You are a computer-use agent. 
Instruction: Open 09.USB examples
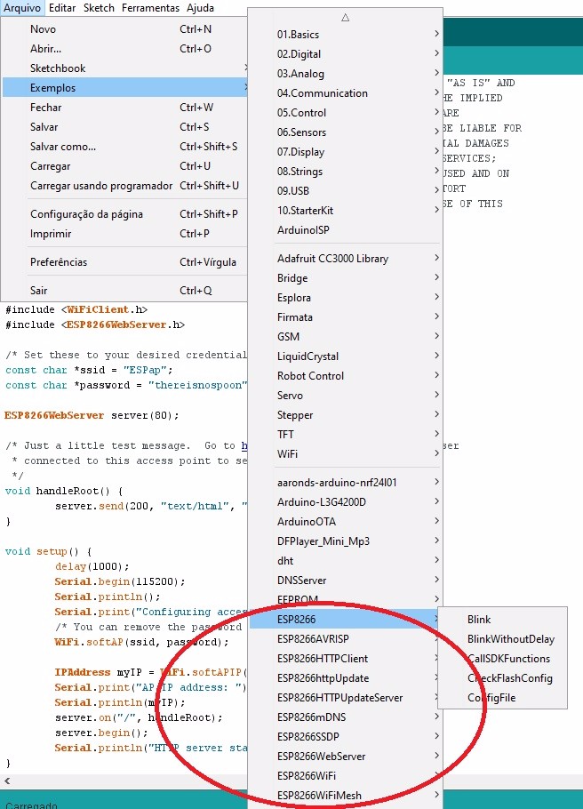(345, 191)
